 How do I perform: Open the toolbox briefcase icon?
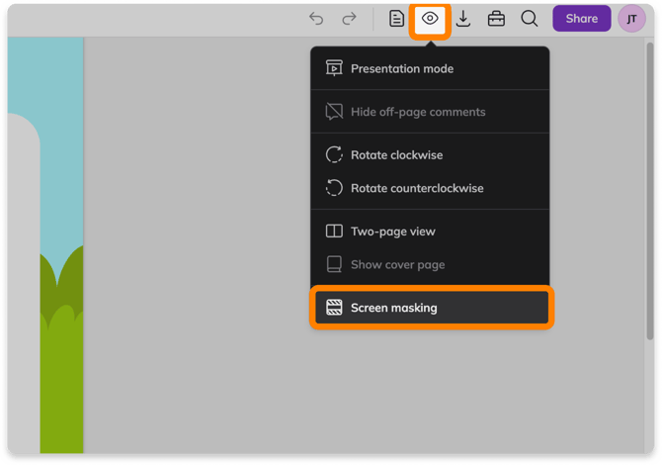(496, 19)
